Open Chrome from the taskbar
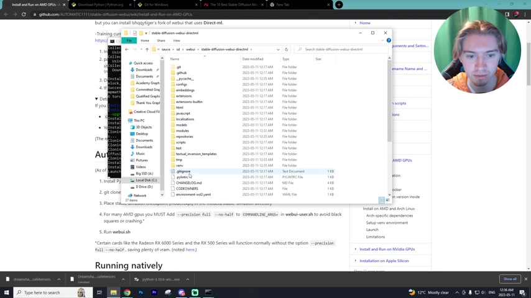The height and width of the screenshot is (298, 531). coord(127,292)
